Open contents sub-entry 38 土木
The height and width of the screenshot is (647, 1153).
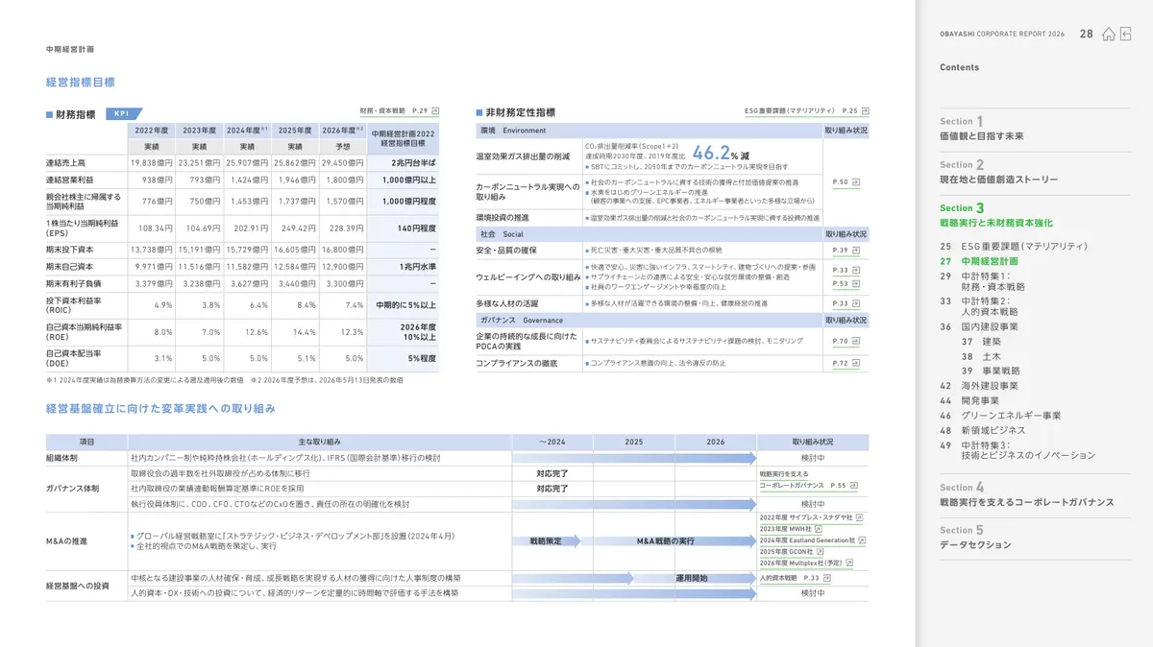pos(981,356)
